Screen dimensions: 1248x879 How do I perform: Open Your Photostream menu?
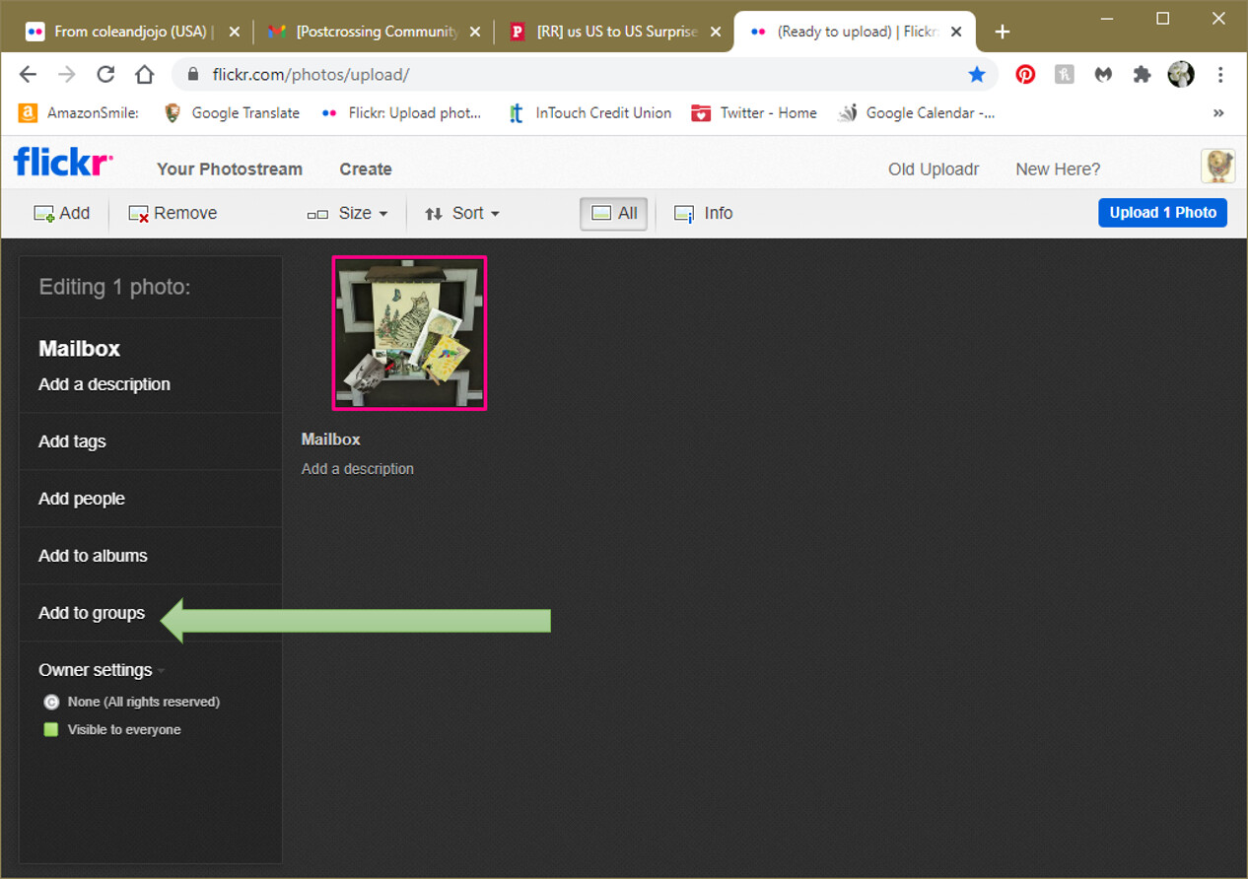229,169
